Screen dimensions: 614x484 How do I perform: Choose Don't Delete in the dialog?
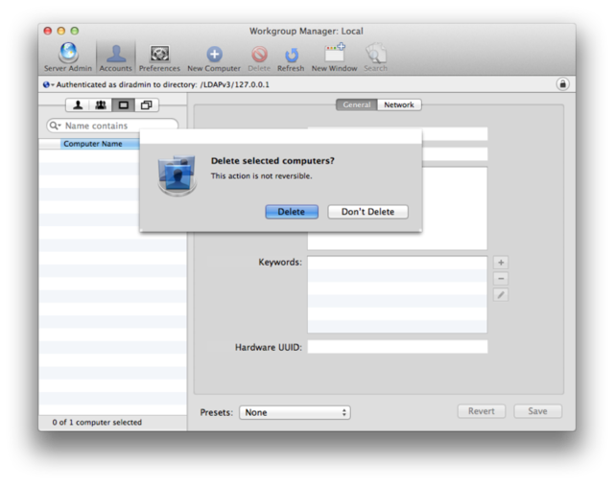tap(367, 212)
